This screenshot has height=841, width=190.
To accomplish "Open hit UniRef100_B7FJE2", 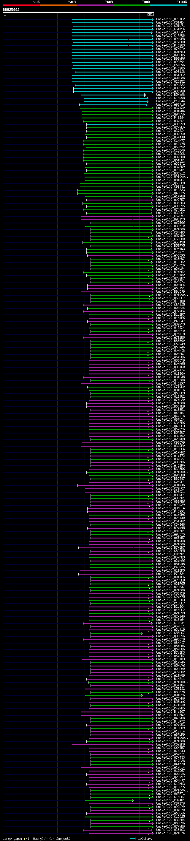I will [170, 19].
